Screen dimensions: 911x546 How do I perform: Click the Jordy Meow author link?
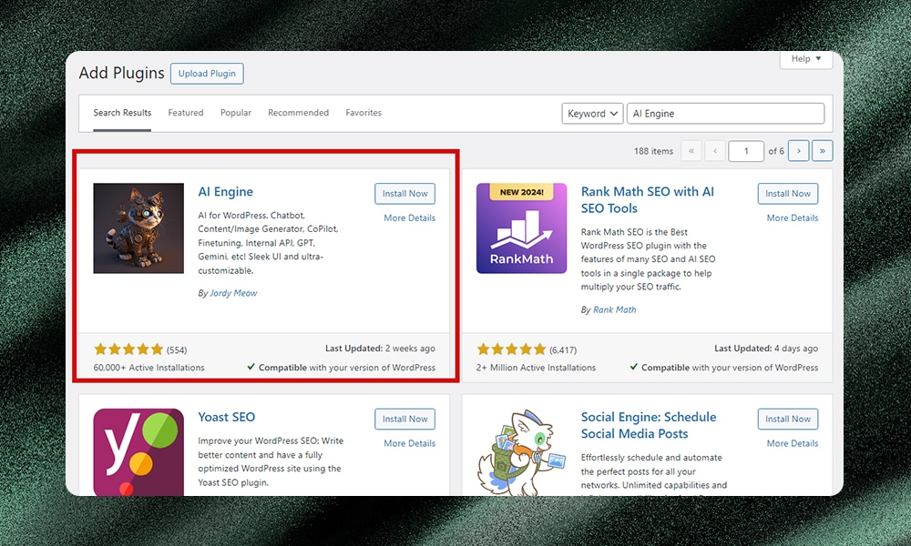[233, 293]
